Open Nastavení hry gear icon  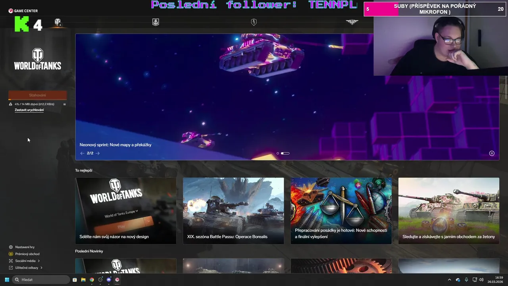point(11,247)
